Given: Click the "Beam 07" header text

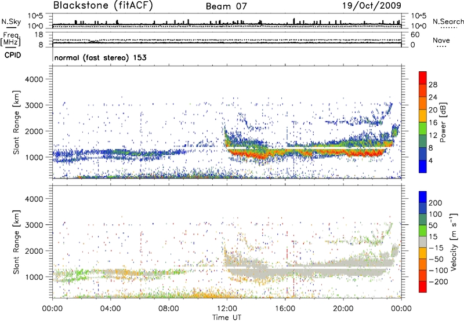Looking at the screenshot, I should (x=226, y=6).
